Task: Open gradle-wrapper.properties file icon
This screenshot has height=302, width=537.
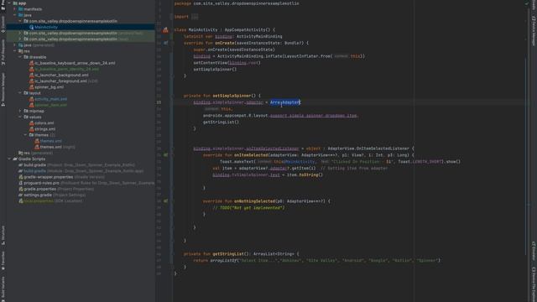Action: [20, 177]
